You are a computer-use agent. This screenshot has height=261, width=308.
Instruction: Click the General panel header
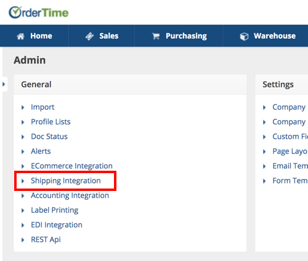click(130, 84)
